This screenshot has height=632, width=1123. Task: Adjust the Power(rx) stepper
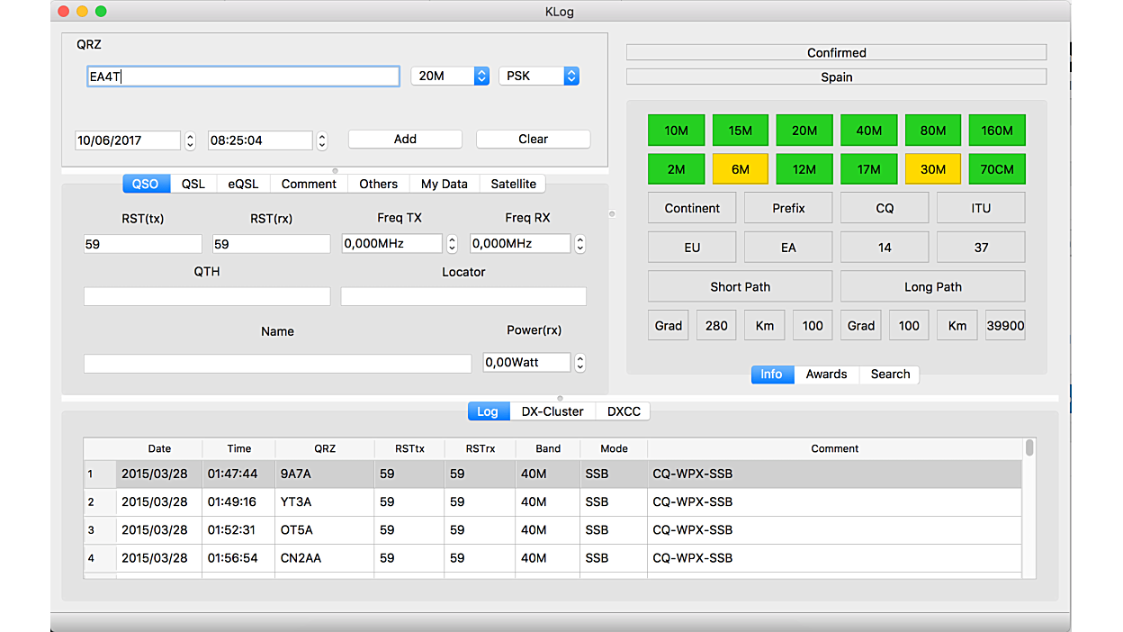pyautogui.click(x=580, y=363)
